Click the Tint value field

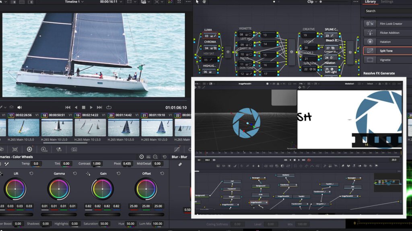tap(66, 164)
